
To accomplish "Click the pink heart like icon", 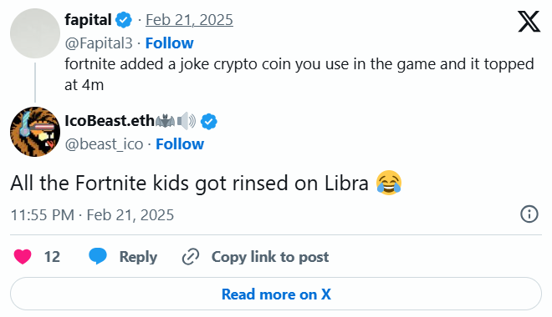I will [x=23, y=257].
